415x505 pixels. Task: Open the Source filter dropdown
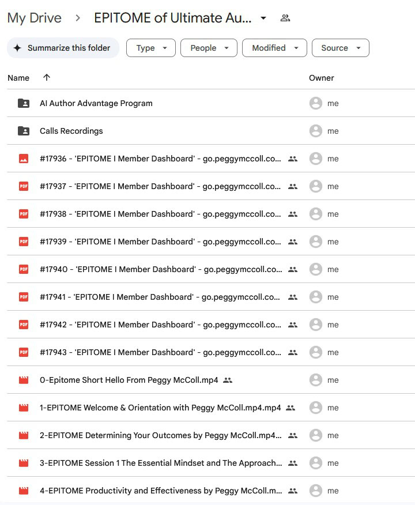pyautogui.click(x=340, y=48)
